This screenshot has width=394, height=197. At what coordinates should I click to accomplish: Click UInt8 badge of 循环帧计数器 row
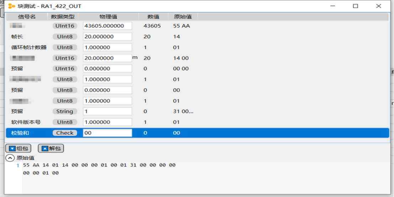(65, 47)
